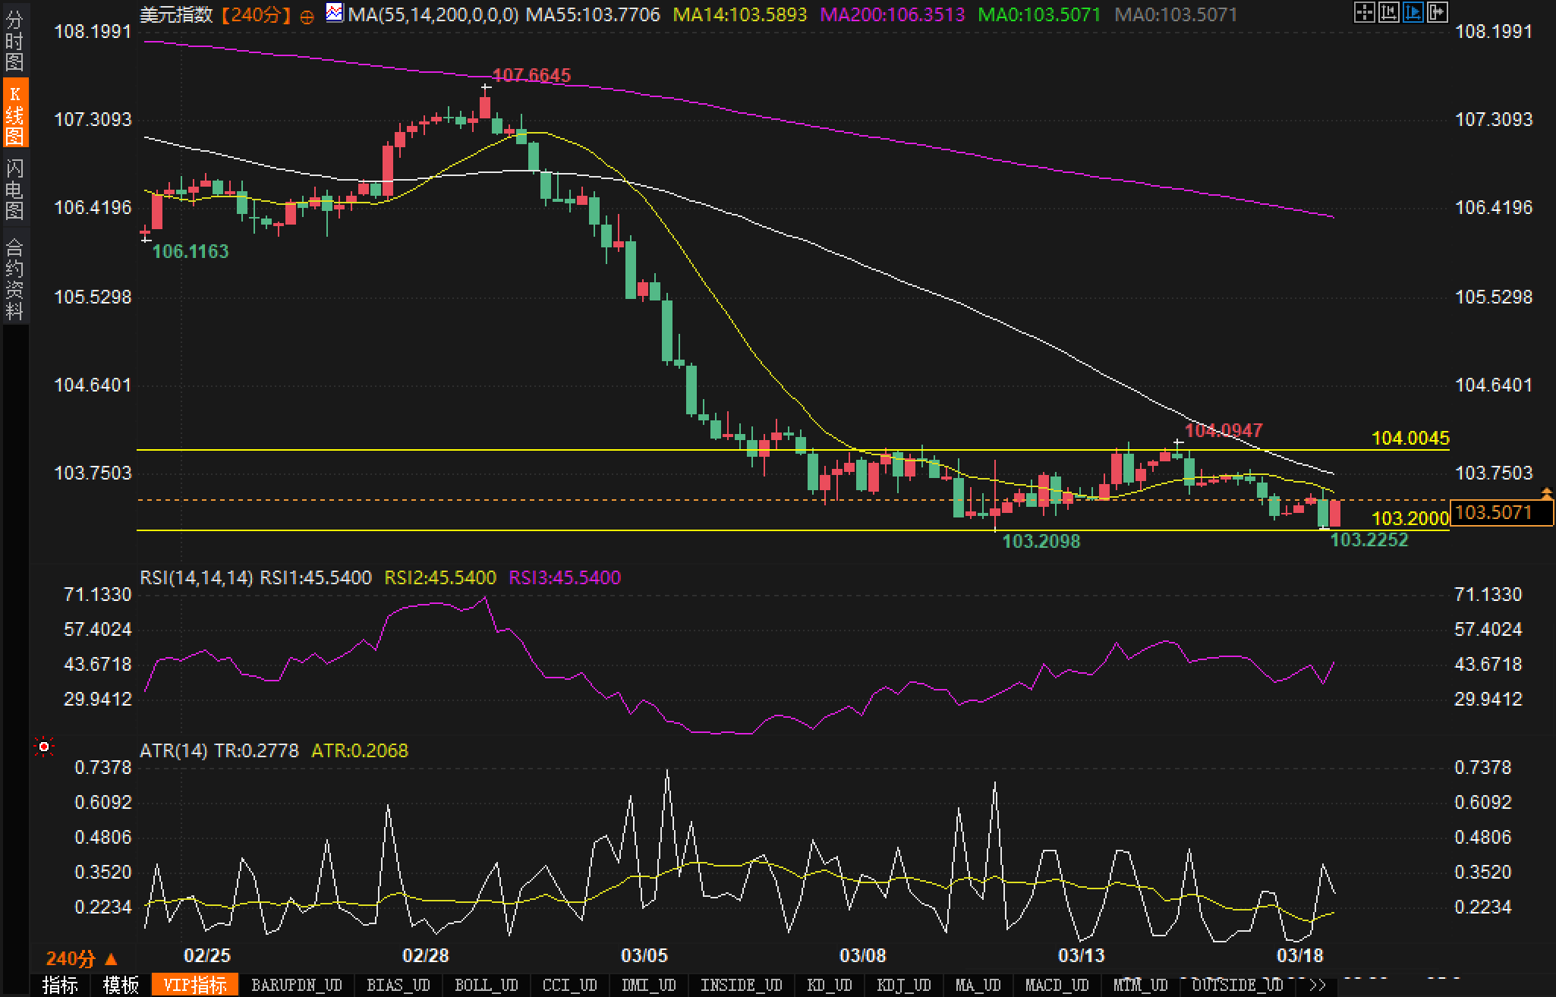Click the MA(55,14,200,0,0,0) parameter label
This screenshot has height=997, width=1556.
click(x=433, y=14)
